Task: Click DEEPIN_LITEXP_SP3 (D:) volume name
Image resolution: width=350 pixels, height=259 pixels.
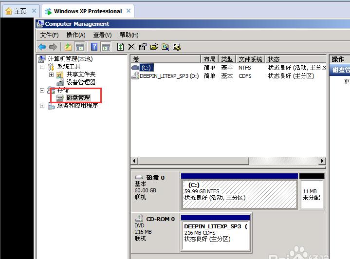Action: coord(169,76)
